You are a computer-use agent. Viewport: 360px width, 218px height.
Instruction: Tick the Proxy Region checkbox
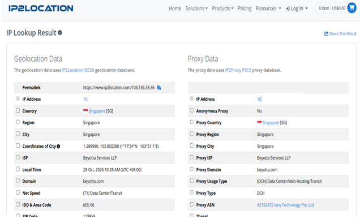[x=192, y=134]
